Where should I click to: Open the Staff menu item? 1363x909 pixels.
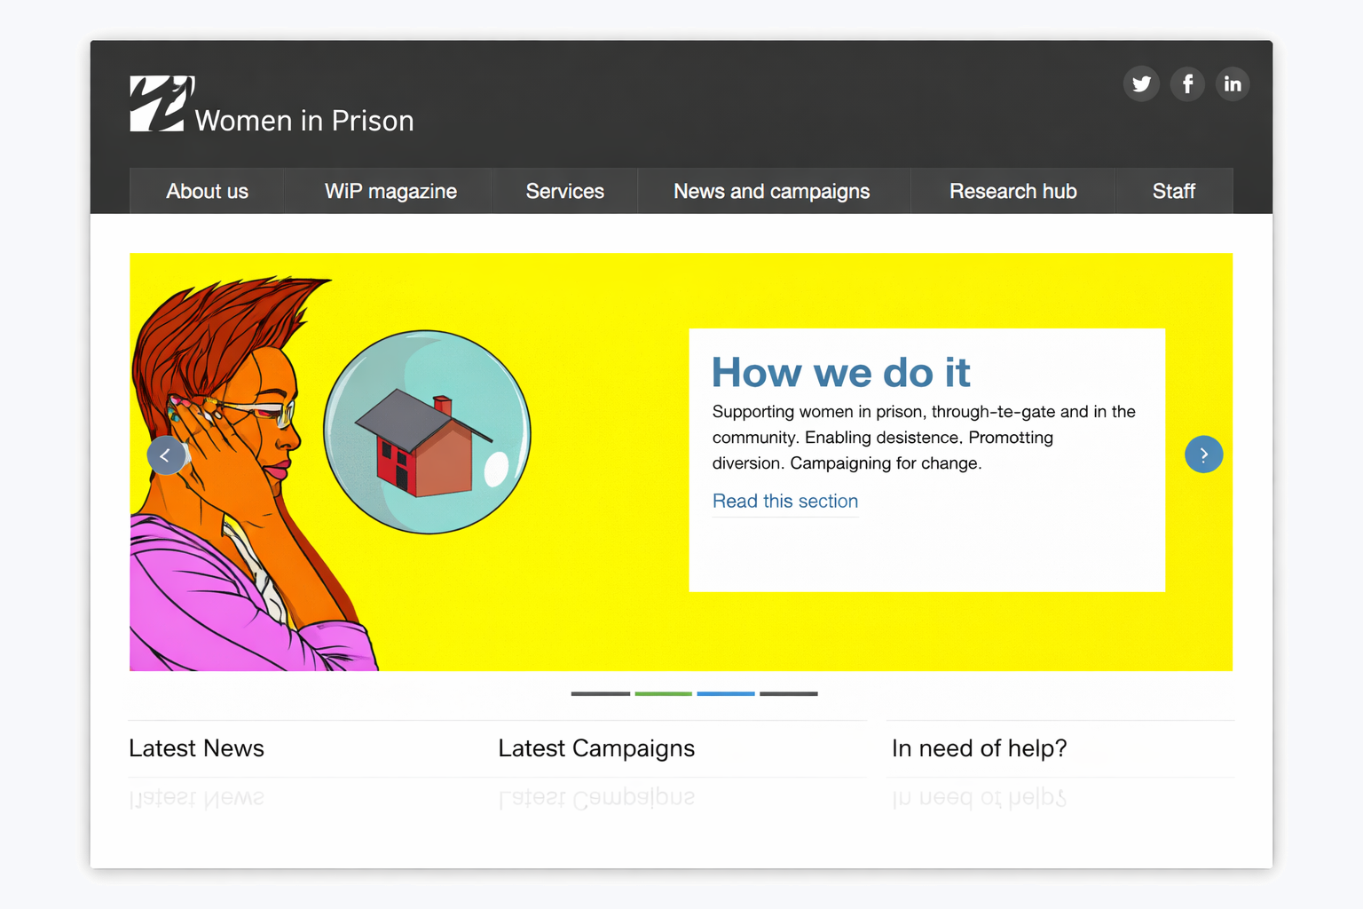click(x=1174, y=191)
